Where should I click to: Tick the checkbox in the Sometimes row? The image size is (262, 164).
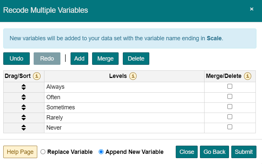click(x=230, y=107)
